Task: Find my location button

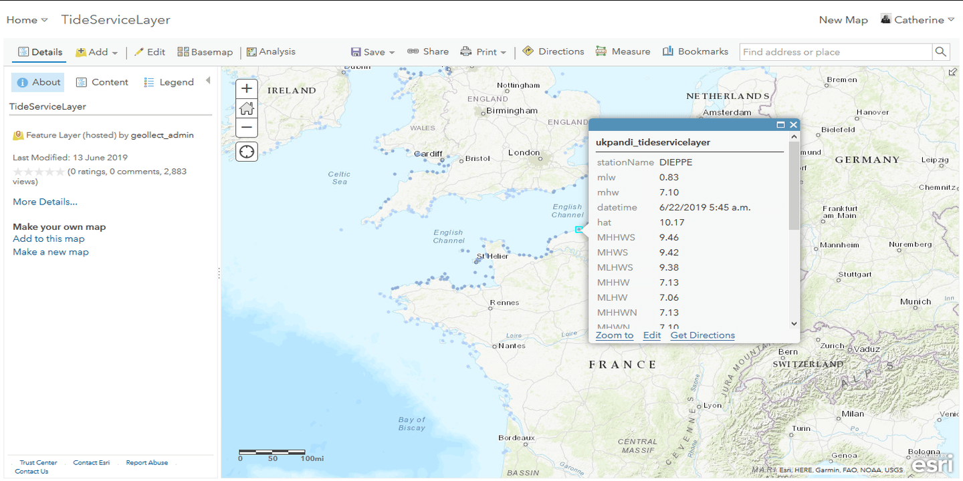Action: point(247,152)
